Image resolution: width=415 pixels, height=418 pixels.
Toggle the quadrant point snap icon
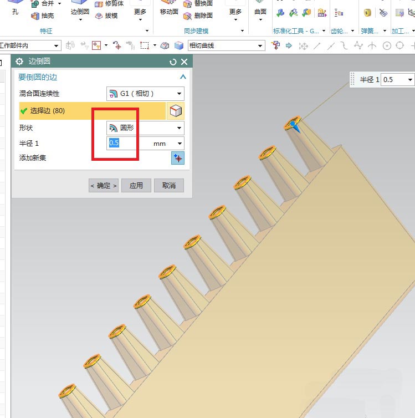pyautogui.click(x=400, y=46)
